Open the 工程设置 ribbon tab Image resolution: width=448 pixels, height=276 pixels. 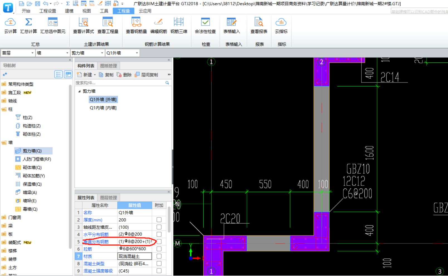[48, 11]
